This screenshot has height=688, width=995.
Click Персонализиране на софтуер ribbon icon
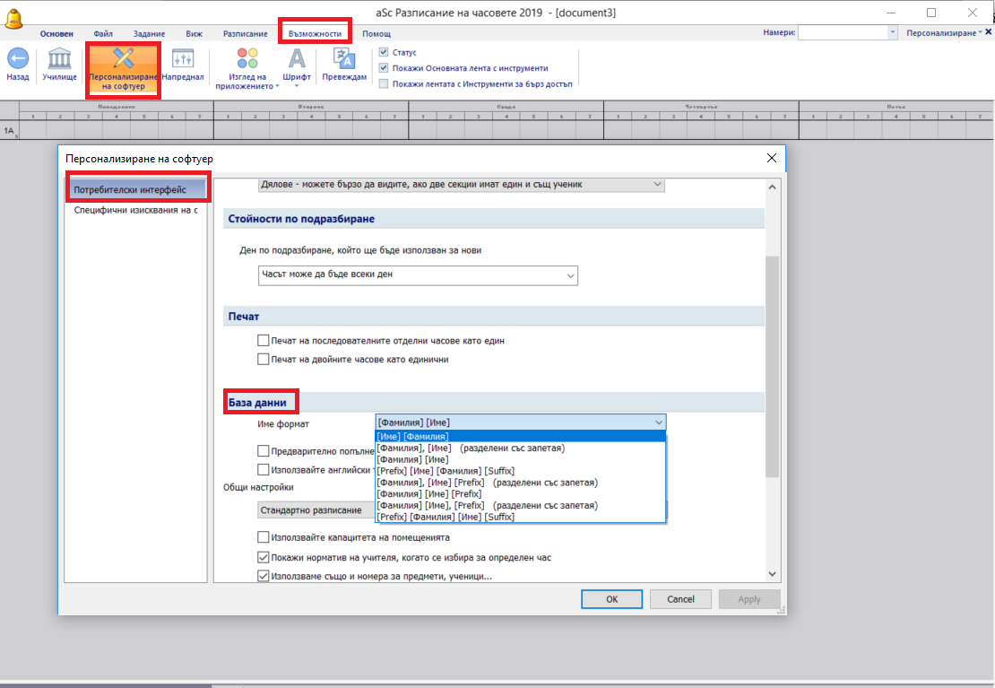(x=124, y=60)
